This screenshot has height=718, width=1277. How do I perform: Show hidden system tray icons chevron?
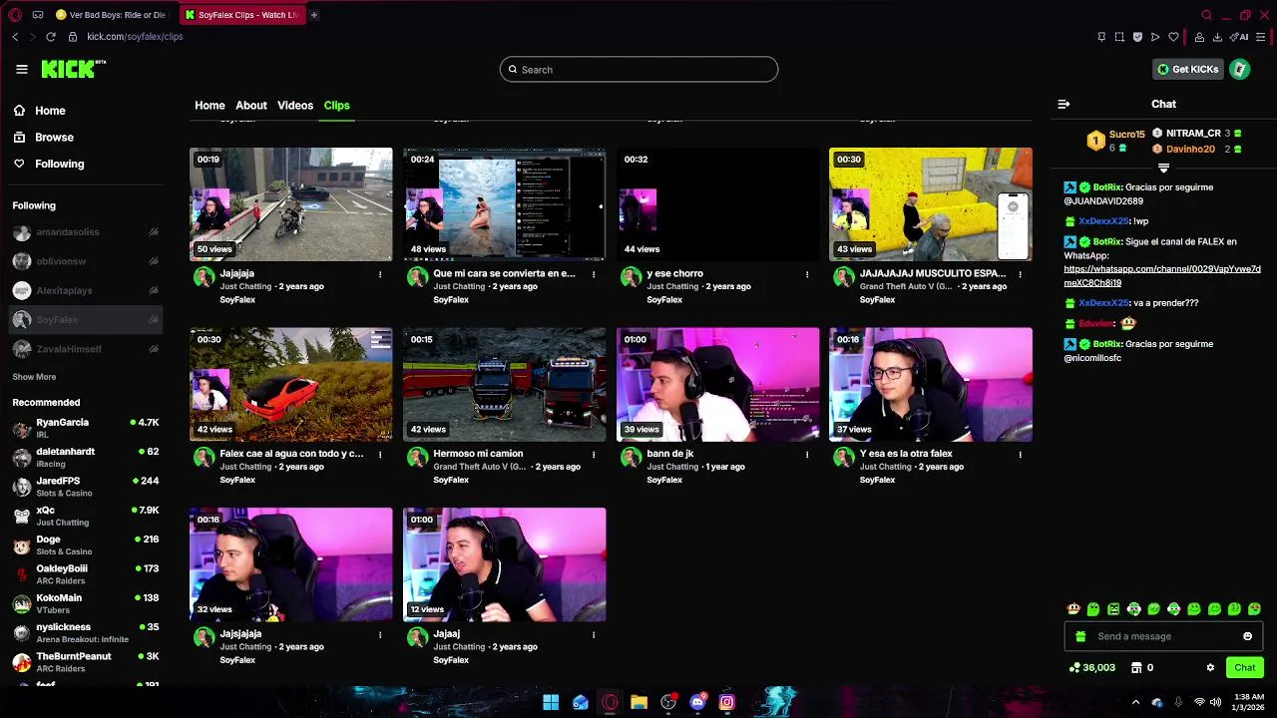[1135, 702]
